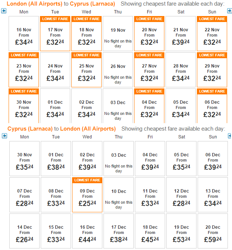Select return 17 Dec fare £38.24
Viewport: 232px width, 250px height.
tap(119, 231)
